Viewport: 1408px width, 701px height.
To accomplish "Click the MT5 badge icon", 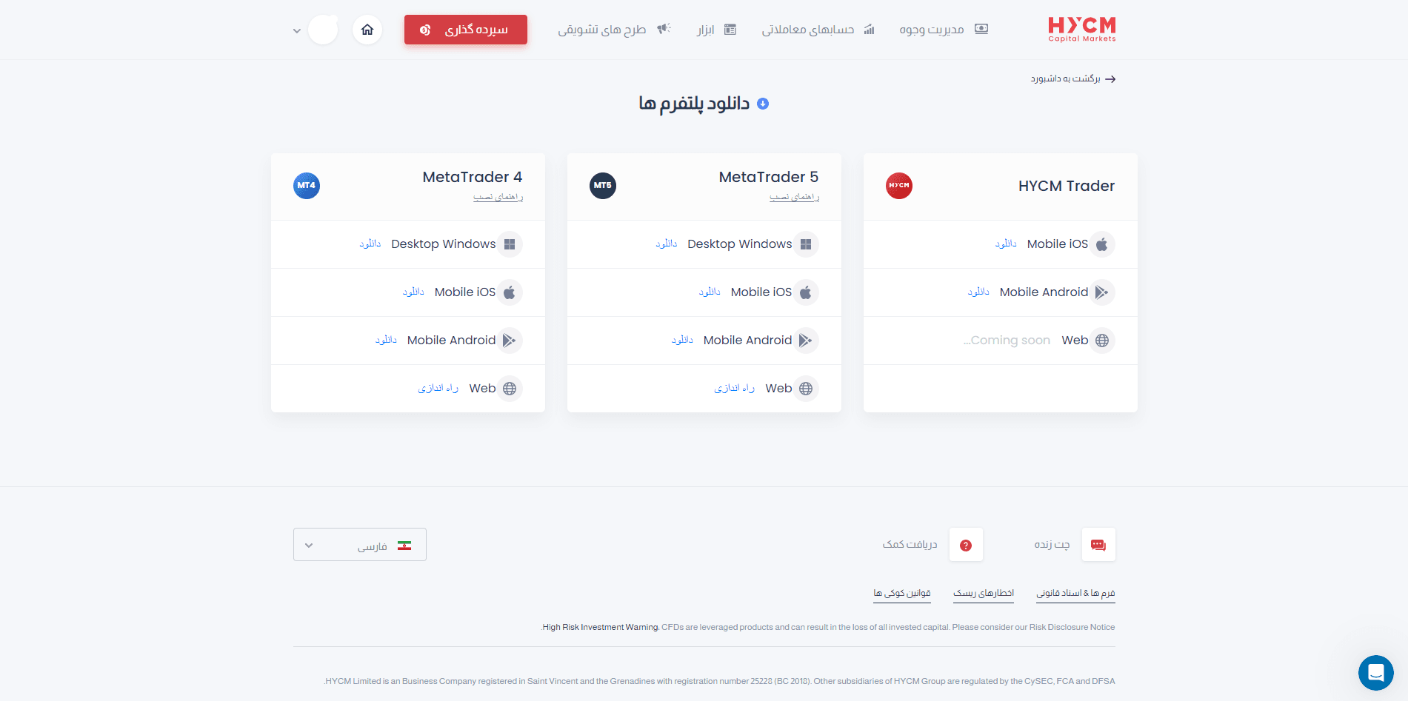I will click(603, 185).
